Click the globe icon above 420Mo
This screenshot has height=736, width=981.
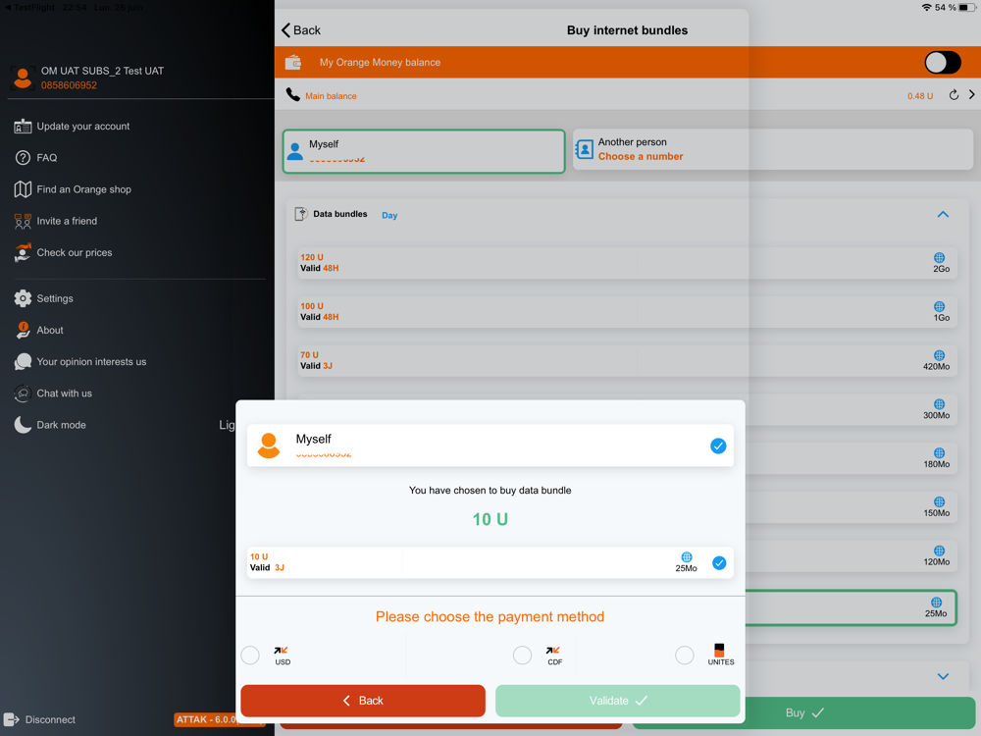pyautogui.click(x=939, y=355)
